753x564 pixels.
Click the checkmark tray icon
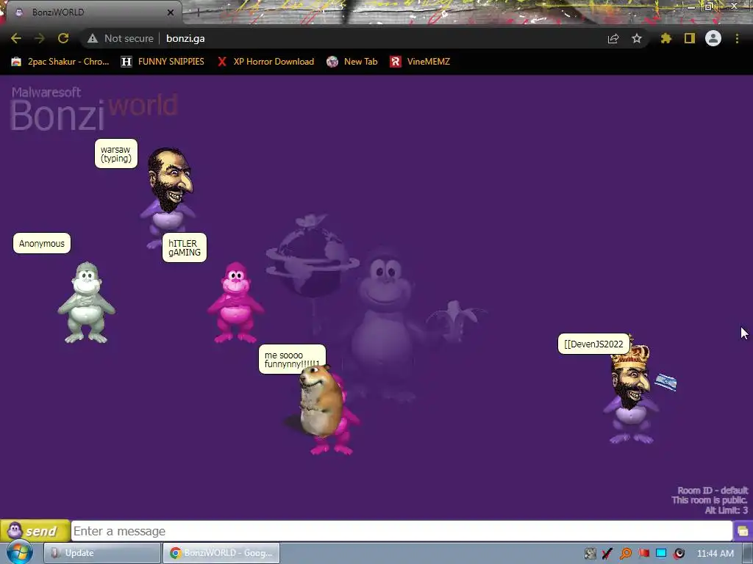coord(607,554)
